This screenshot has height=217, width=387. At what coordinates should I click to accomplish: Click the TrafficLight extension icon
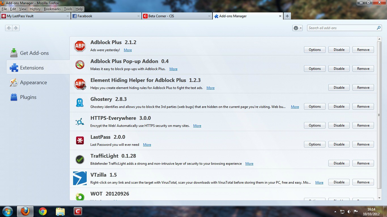point(80,159)
